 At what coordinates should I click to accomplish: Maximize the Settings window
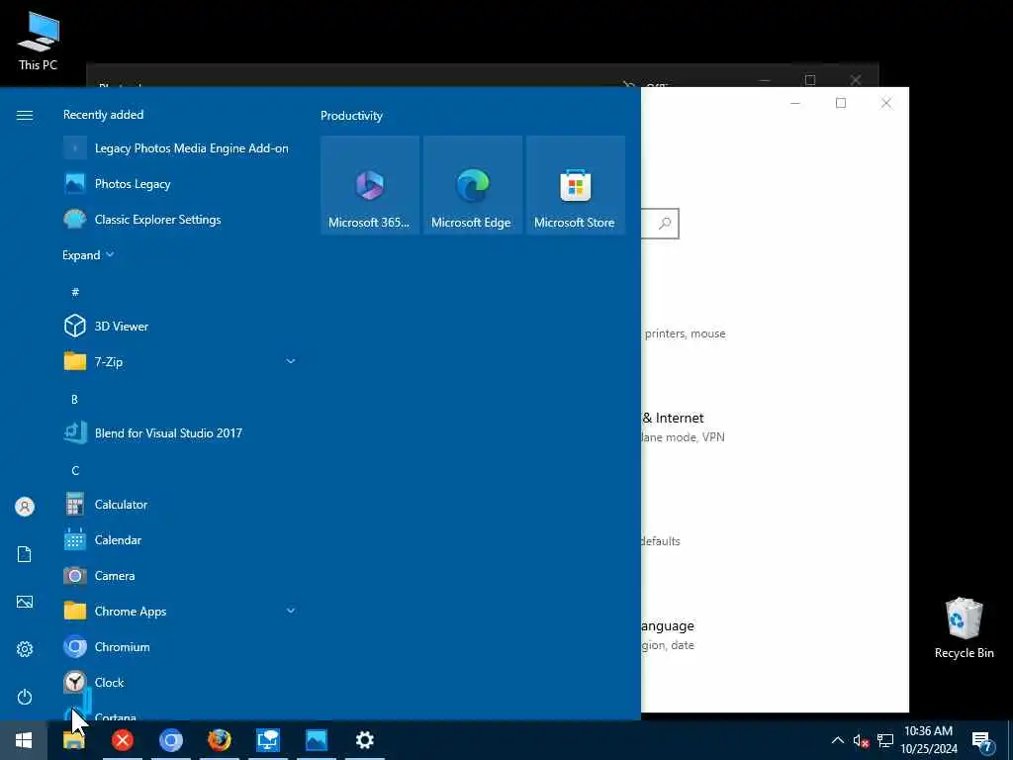tap(841, 103)
